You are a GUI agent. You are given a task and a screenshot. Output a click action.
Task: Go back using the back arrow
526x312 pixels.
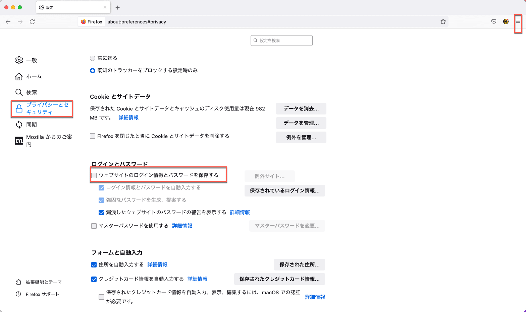[8, 21]
